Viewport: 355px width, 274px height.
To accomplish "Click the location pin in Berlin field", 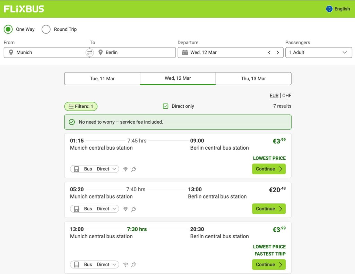I will click(x=101, y=53).
